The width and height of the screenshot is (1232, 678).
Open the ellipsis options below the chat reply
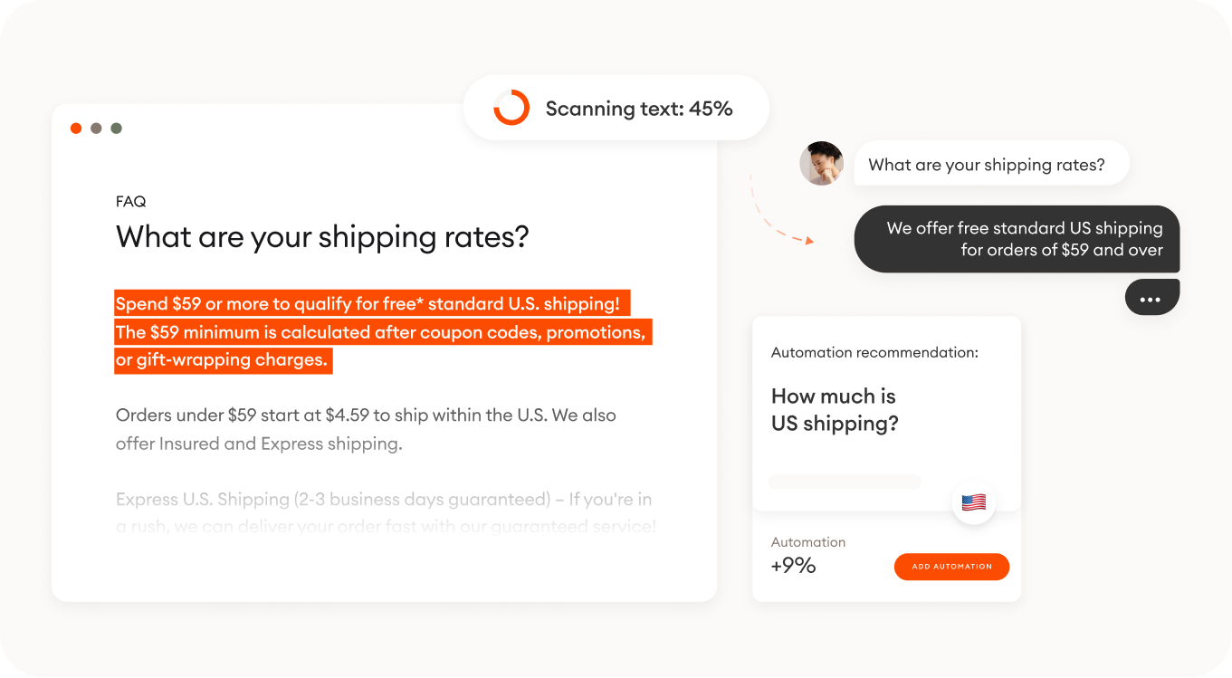click(x=1151, y=296)
